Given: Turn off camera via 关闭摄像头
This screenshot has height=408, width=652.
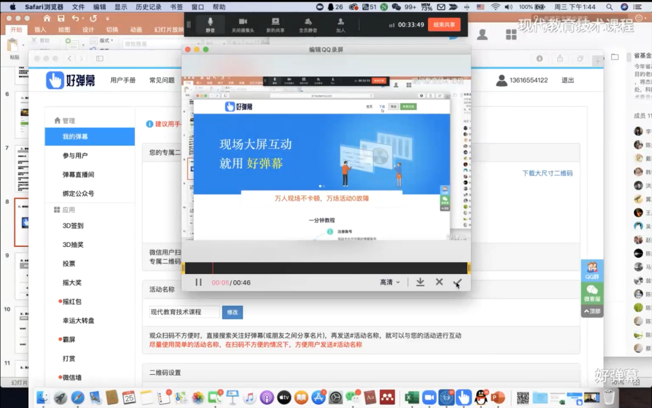Looking at the screenshot, I should click(x=243, y=24).
